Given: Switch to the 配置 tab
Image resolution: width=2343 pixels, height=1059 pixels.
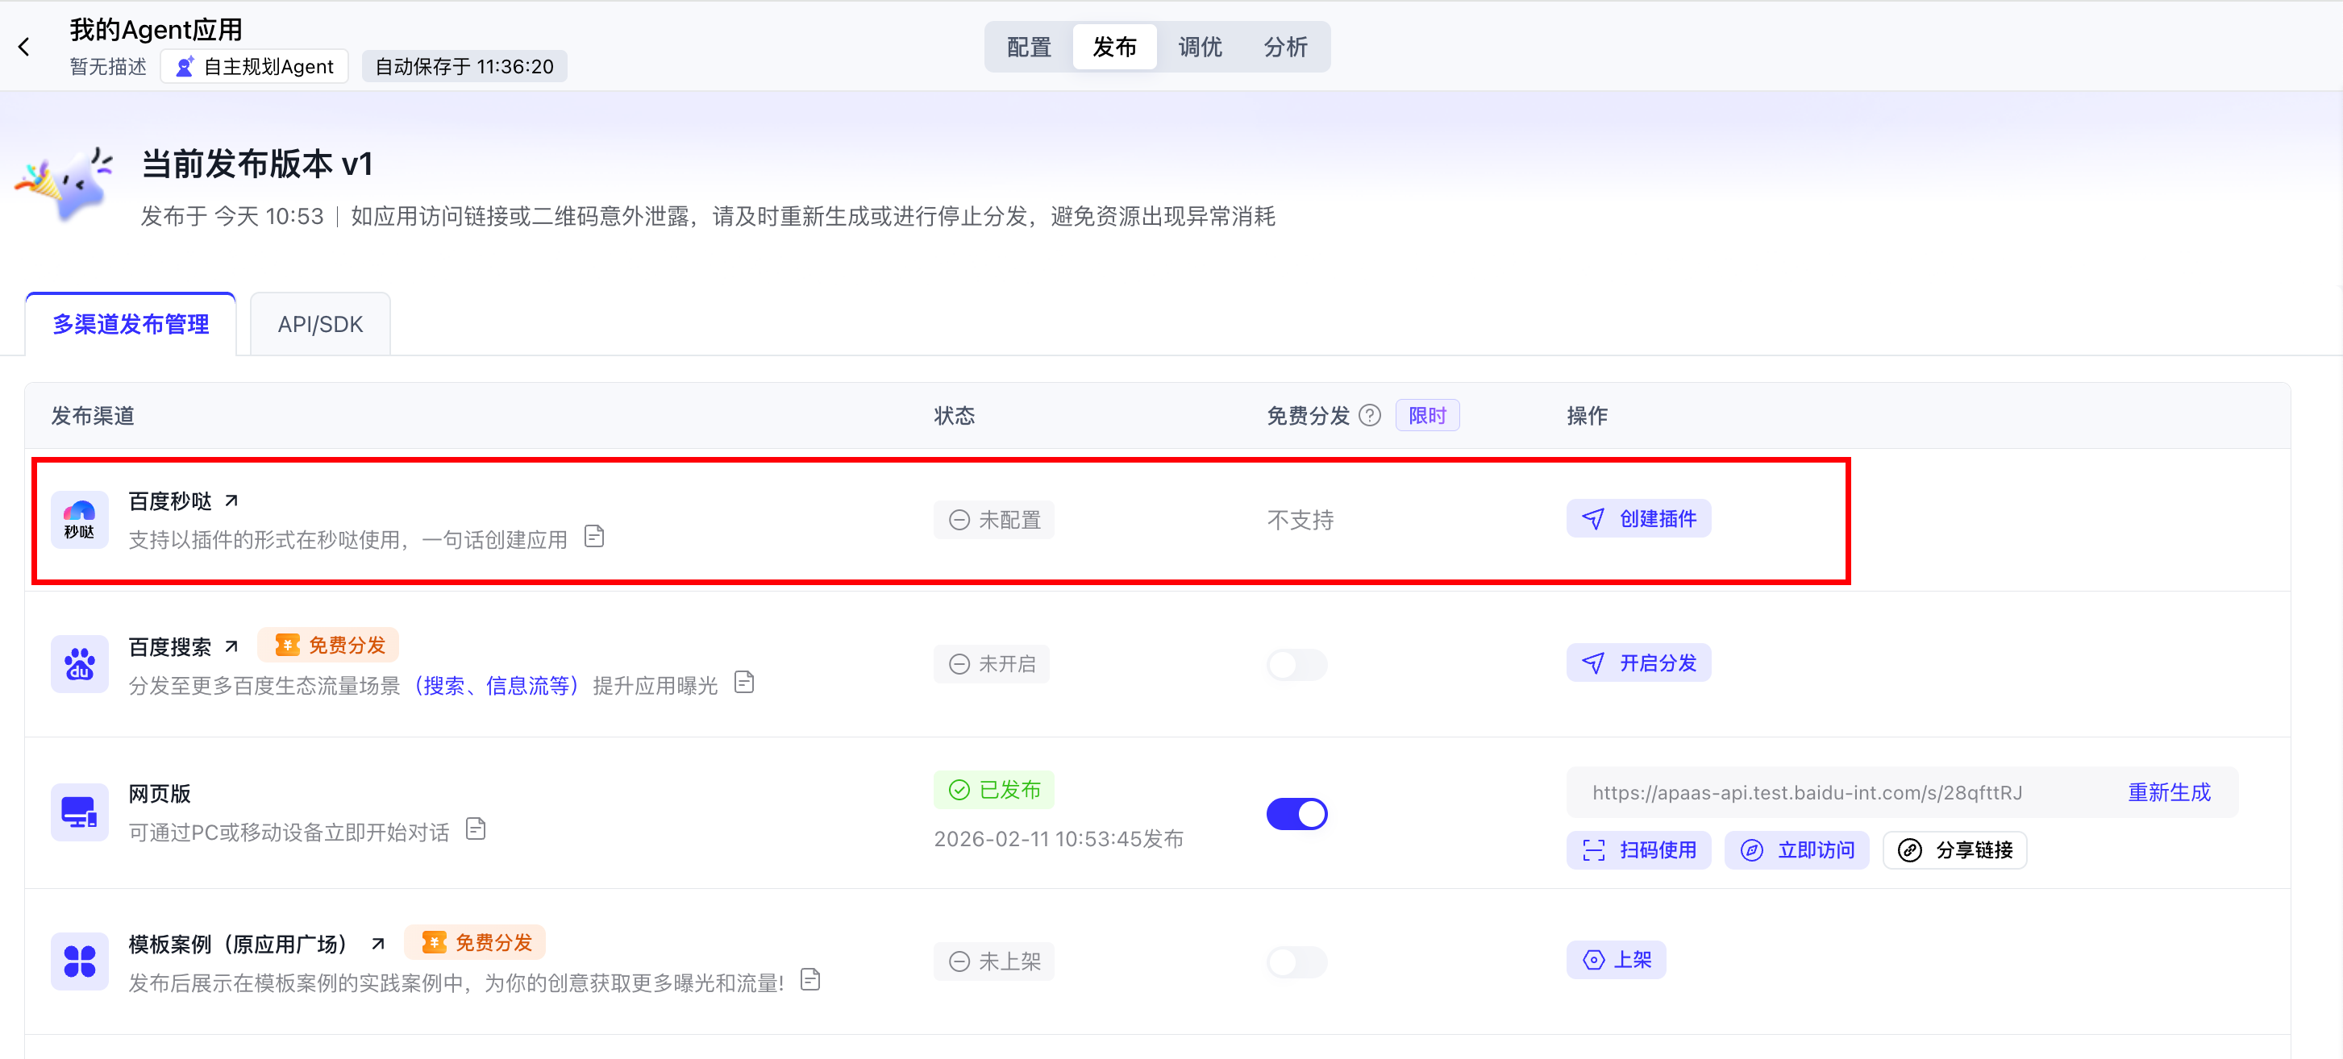Looking at the screenshot, I should click(1029, 48).
